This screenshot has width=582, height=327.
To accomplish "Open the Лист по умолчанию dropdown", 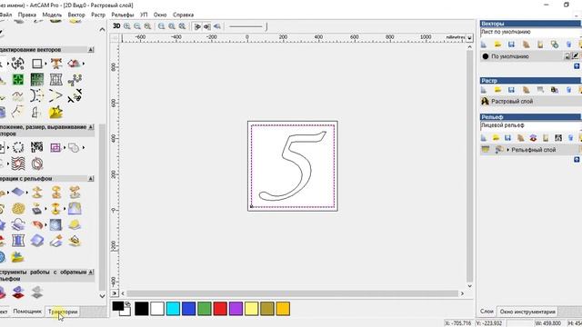I will (x=531, y=33).
